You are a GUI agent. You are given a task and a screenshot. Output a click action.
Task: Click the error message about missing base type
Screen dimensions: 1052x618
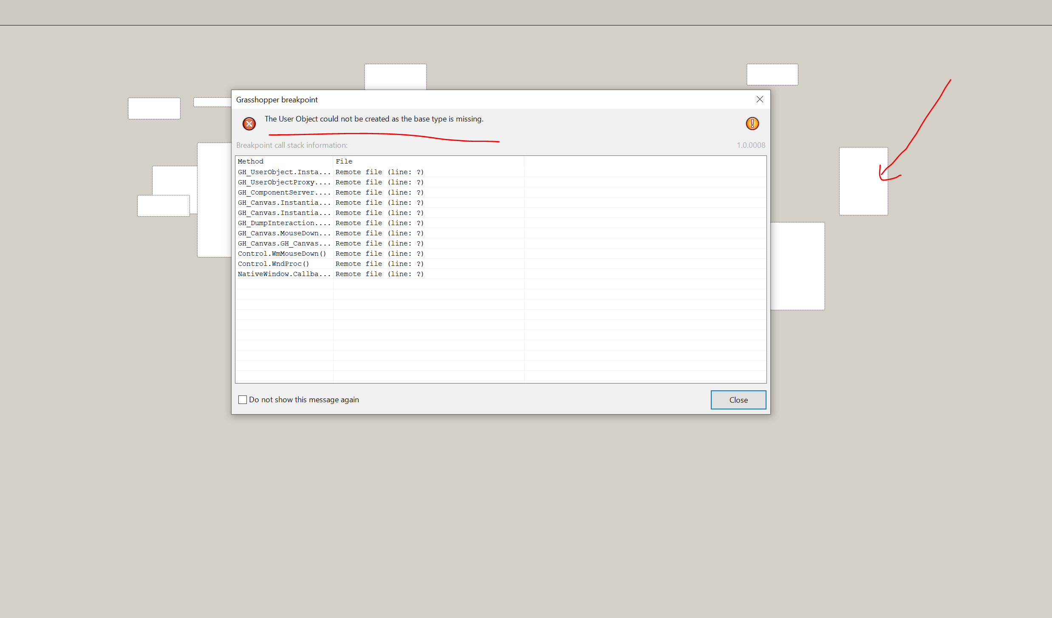click(x=374, y=119)
